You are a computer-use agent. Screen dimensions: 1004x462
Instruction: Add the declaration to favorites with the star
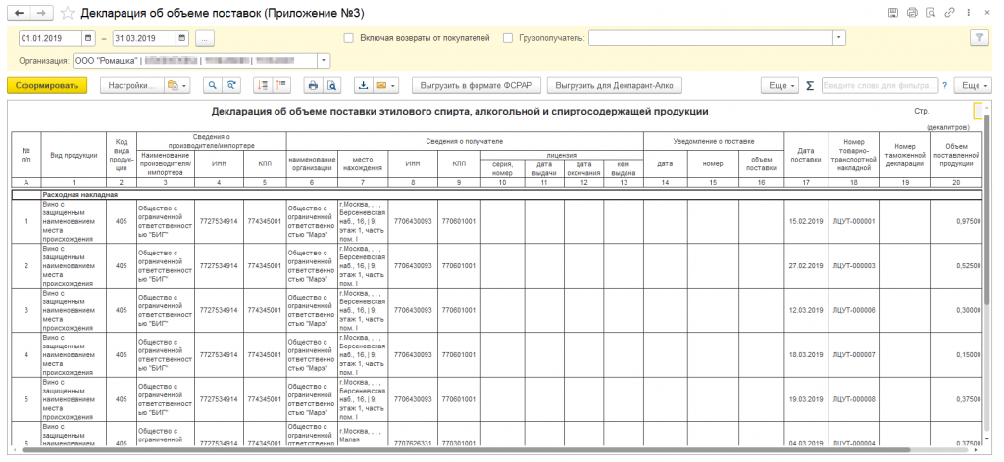click(x=66, y=13)
